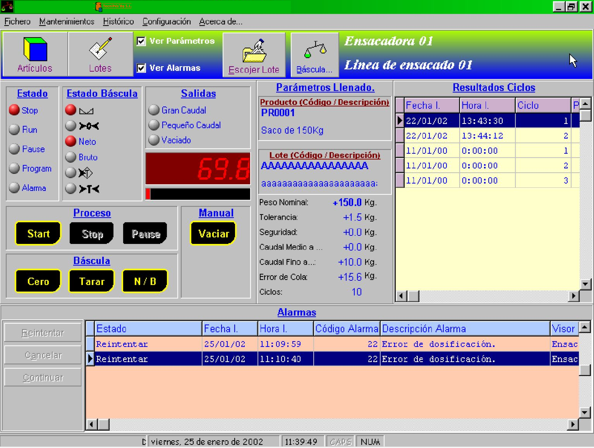The image size is (594, 448).
Task: Select cycle row with time 13:44:12
Action: tap(488, 136)
